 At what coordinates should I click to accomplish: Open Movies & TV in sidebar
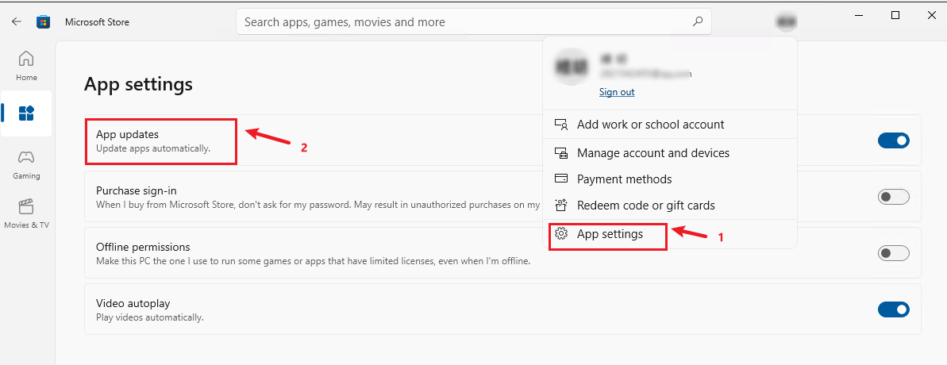pos(26,214)
